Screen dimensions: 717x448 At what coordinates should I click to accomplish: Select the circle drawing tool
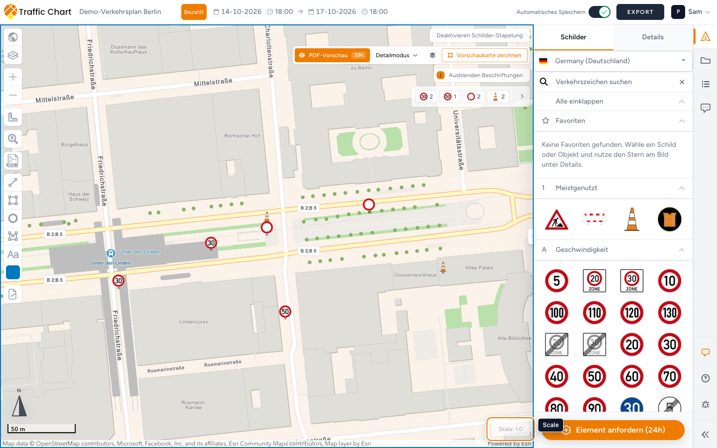(13, 218)
